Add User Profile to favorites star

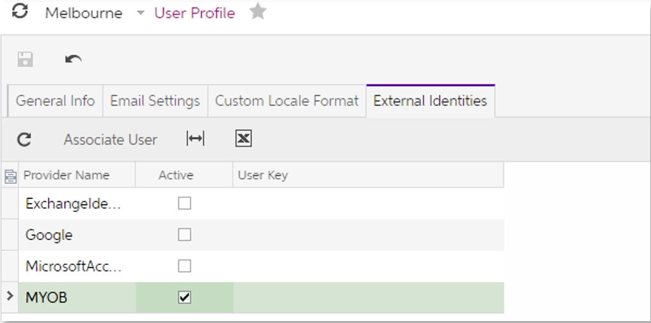[258, 11]
